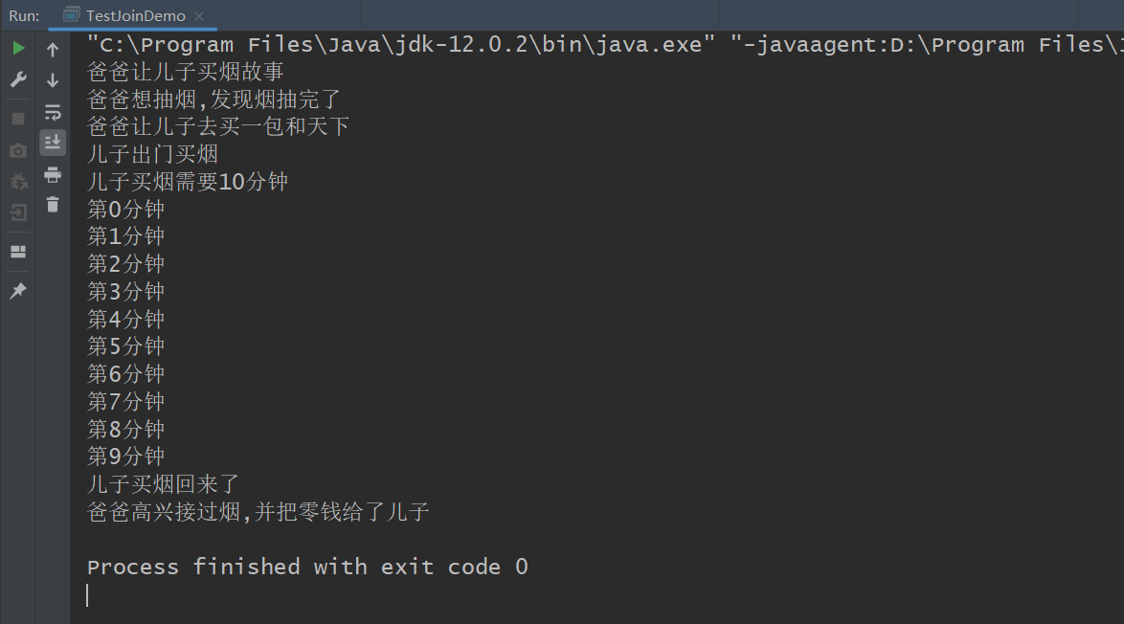Select the TestJoinDemo run tab
The height and width of the screenshot is (624, 1124).
134,16
